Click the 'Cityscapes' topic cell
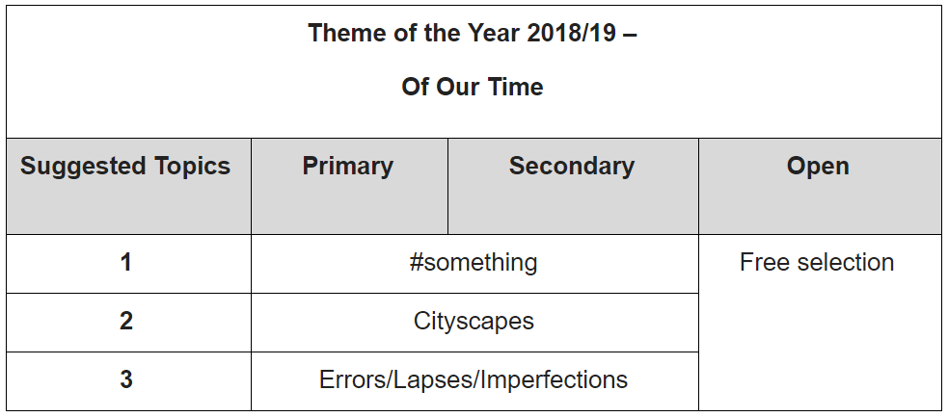Viewport: 948px width, 417px height. 474,323
